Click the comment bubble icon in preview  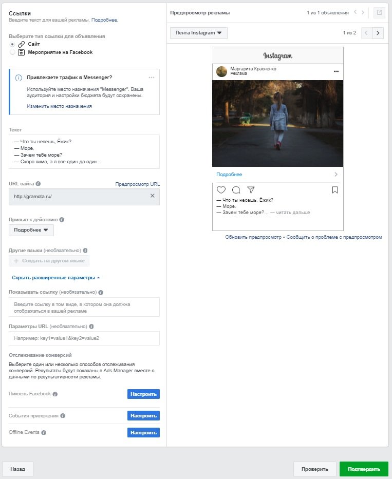[236, 190]
